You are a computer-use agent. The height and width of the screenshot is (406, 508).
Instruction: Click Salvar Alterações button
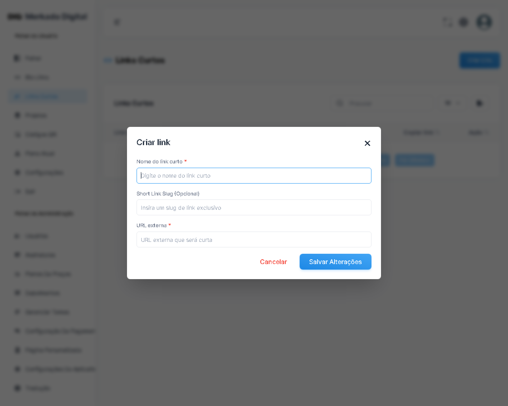click(x=335, y=262)
